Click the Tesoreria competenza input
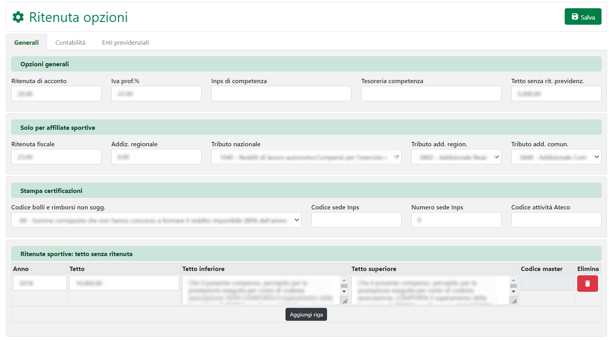Image resolution: width=609 pixels, height=340 pixels. pos(431,94)
